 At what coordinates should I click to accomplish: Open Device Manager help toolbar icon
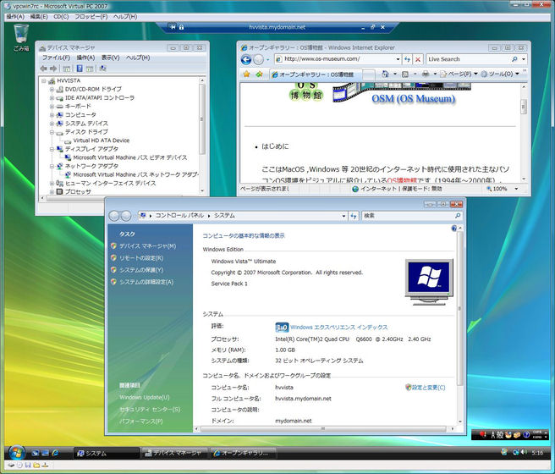point(80,69)
